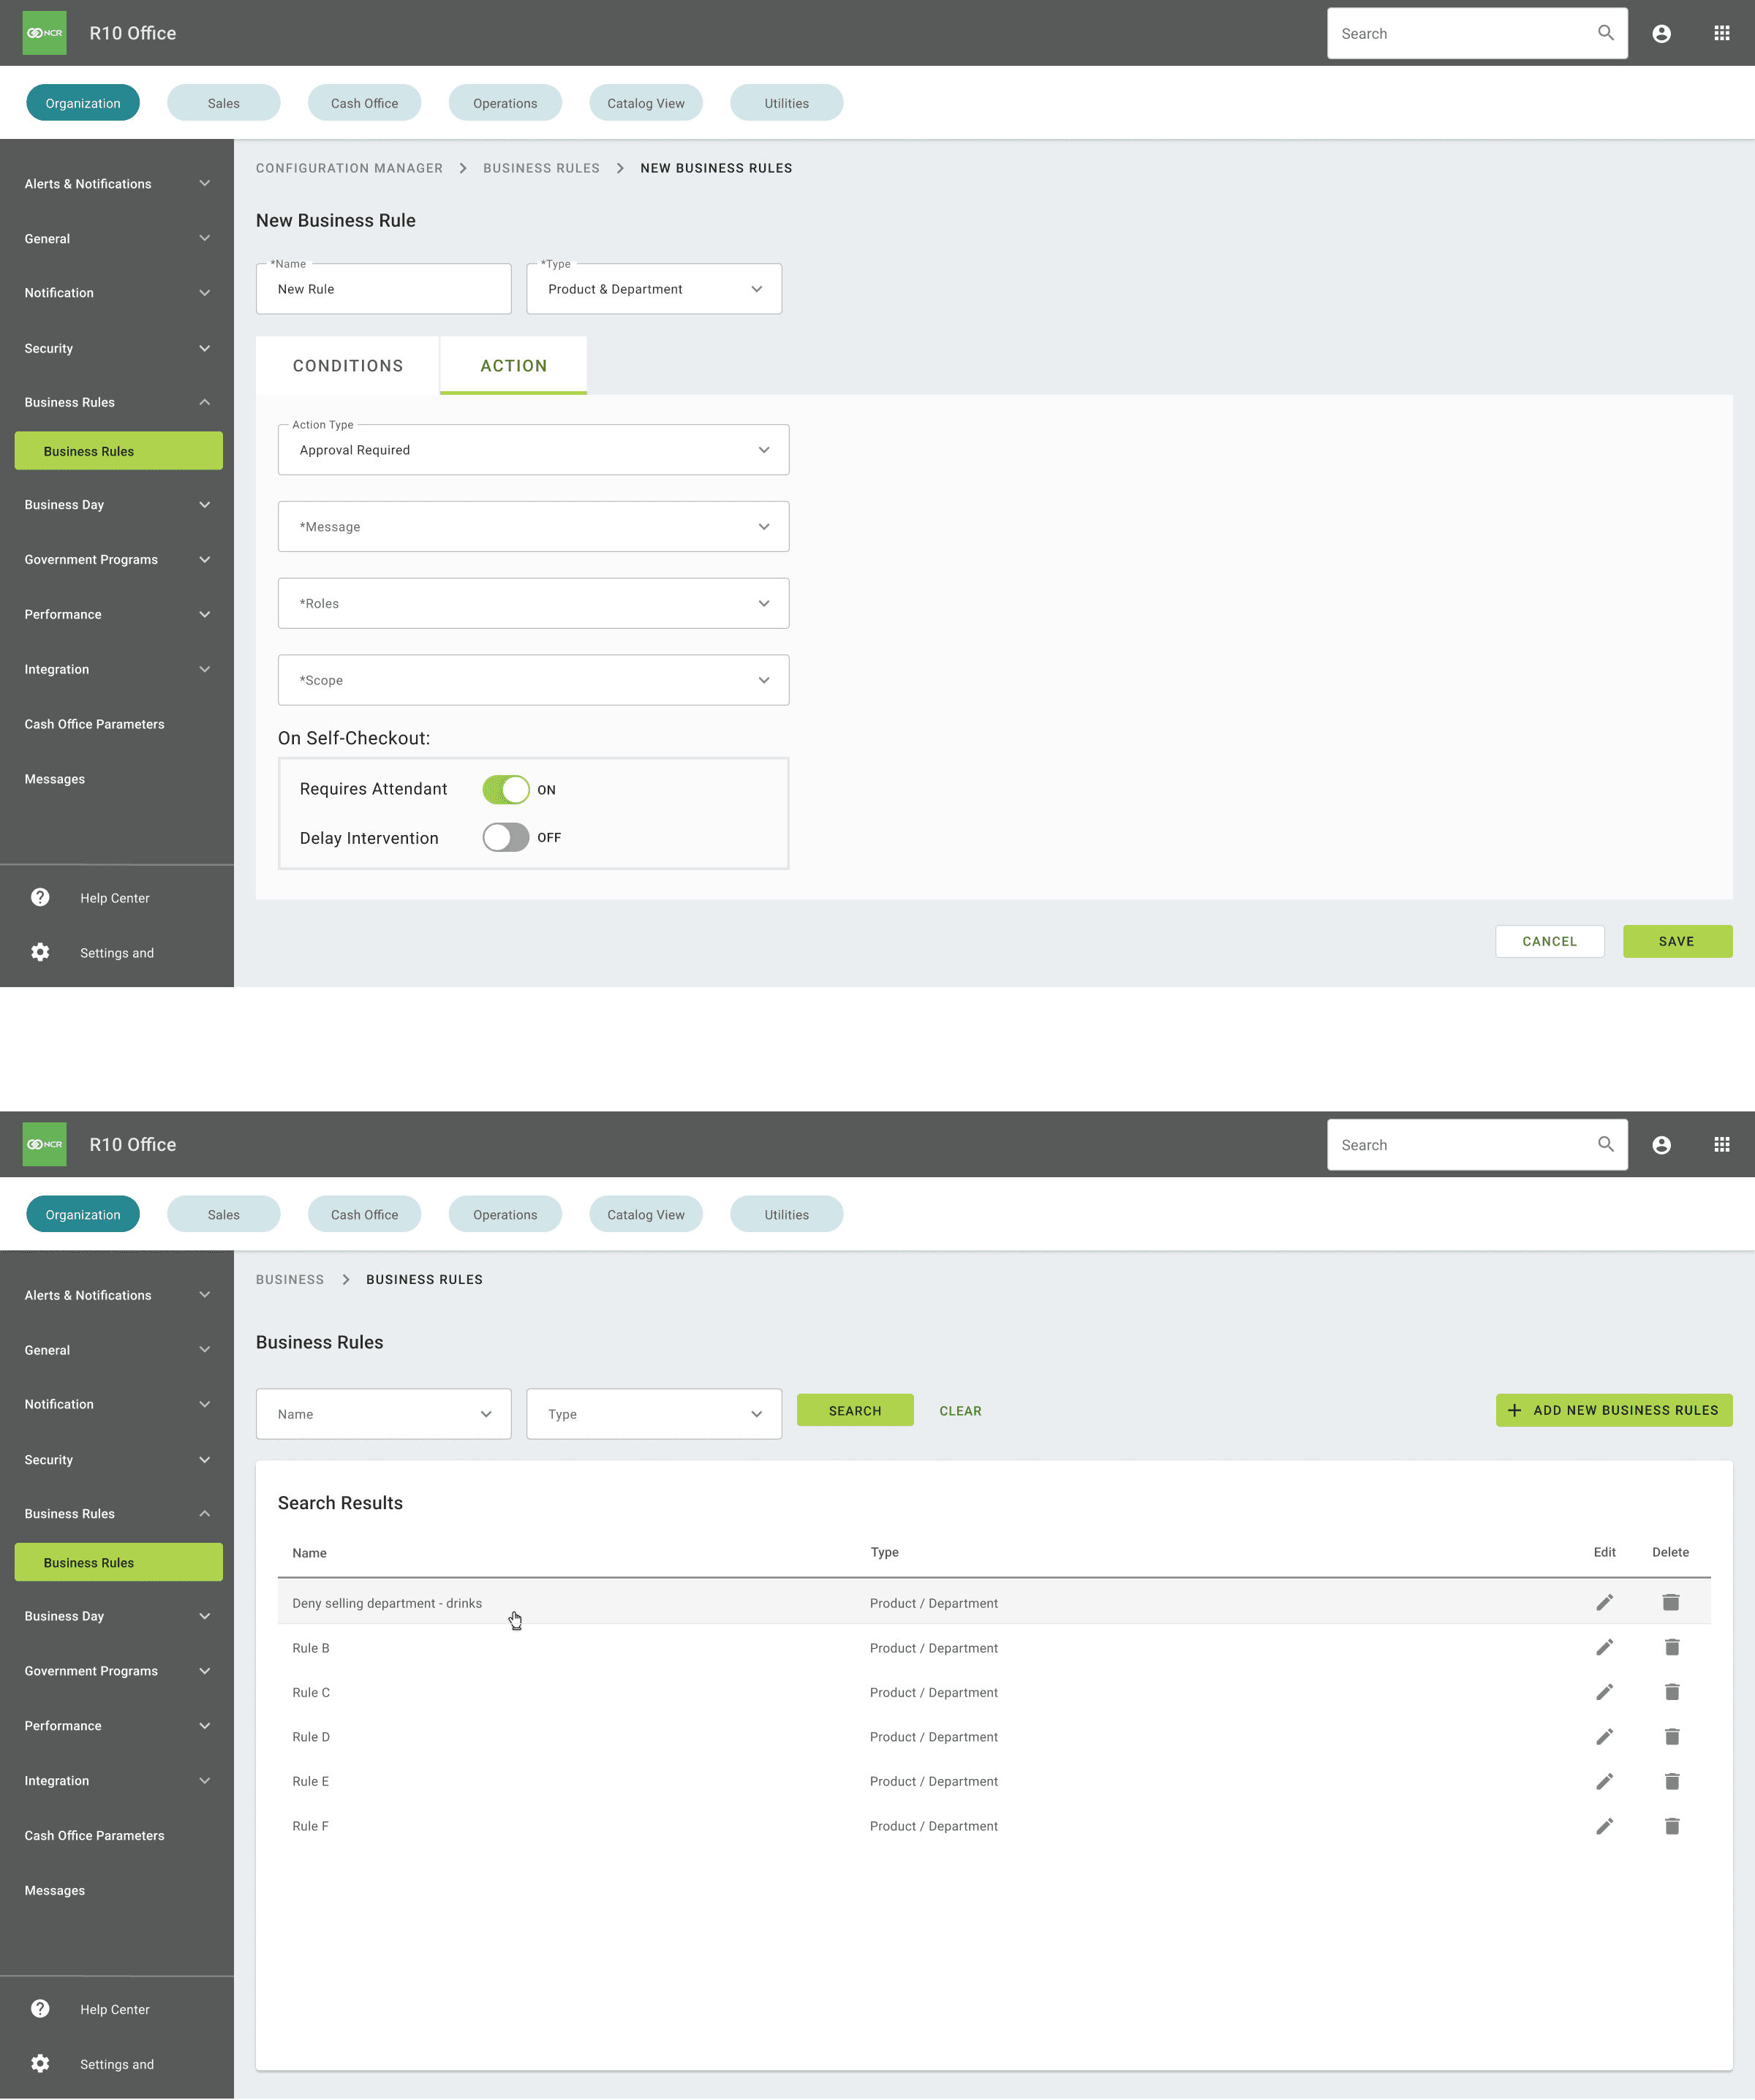Click Add New Business Rules button

1613,1410
